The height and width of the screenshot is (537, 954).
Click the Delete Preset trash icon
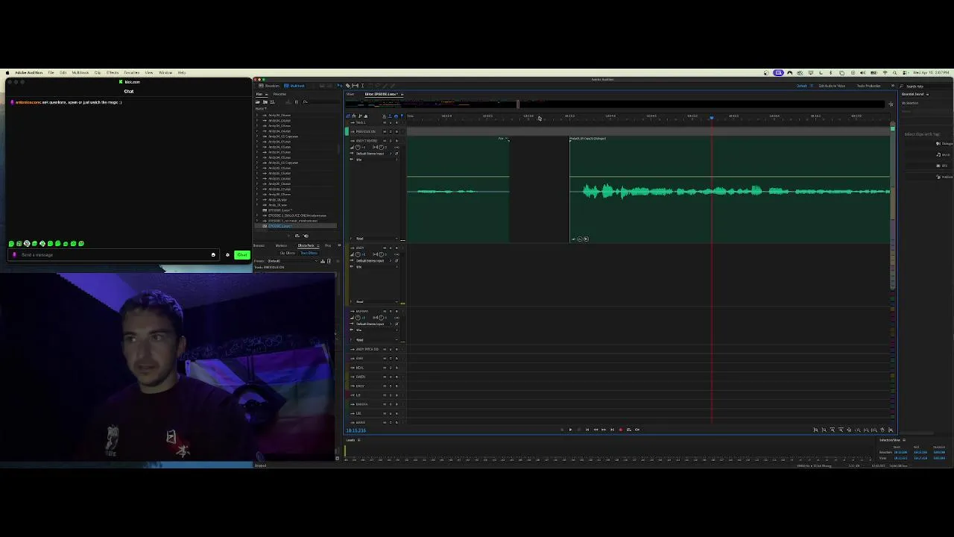click(329, 261)
